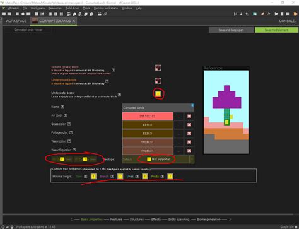Clear the Water fog color X icon
This screenshot has height=229, width=299.
coord(189,151)
